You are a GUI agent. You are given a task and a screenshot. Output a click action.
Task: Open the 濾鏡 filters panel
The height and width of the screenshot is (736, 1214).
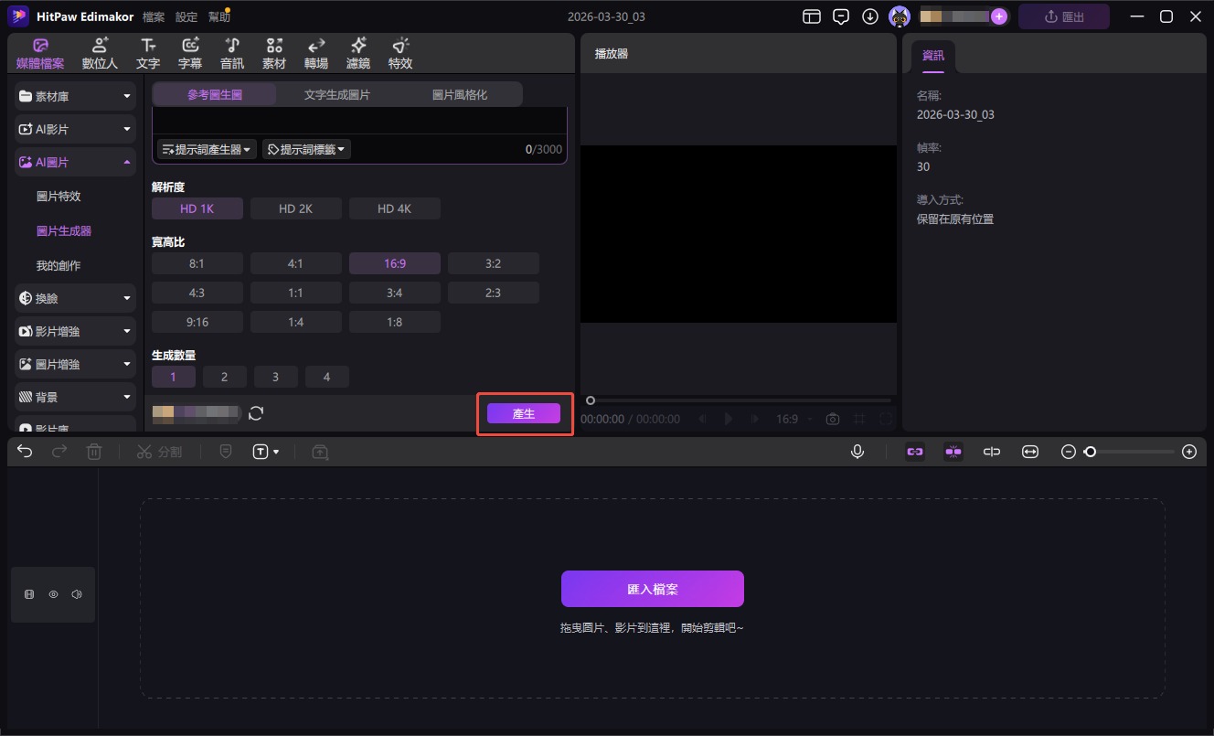click(x=357, y=53)
